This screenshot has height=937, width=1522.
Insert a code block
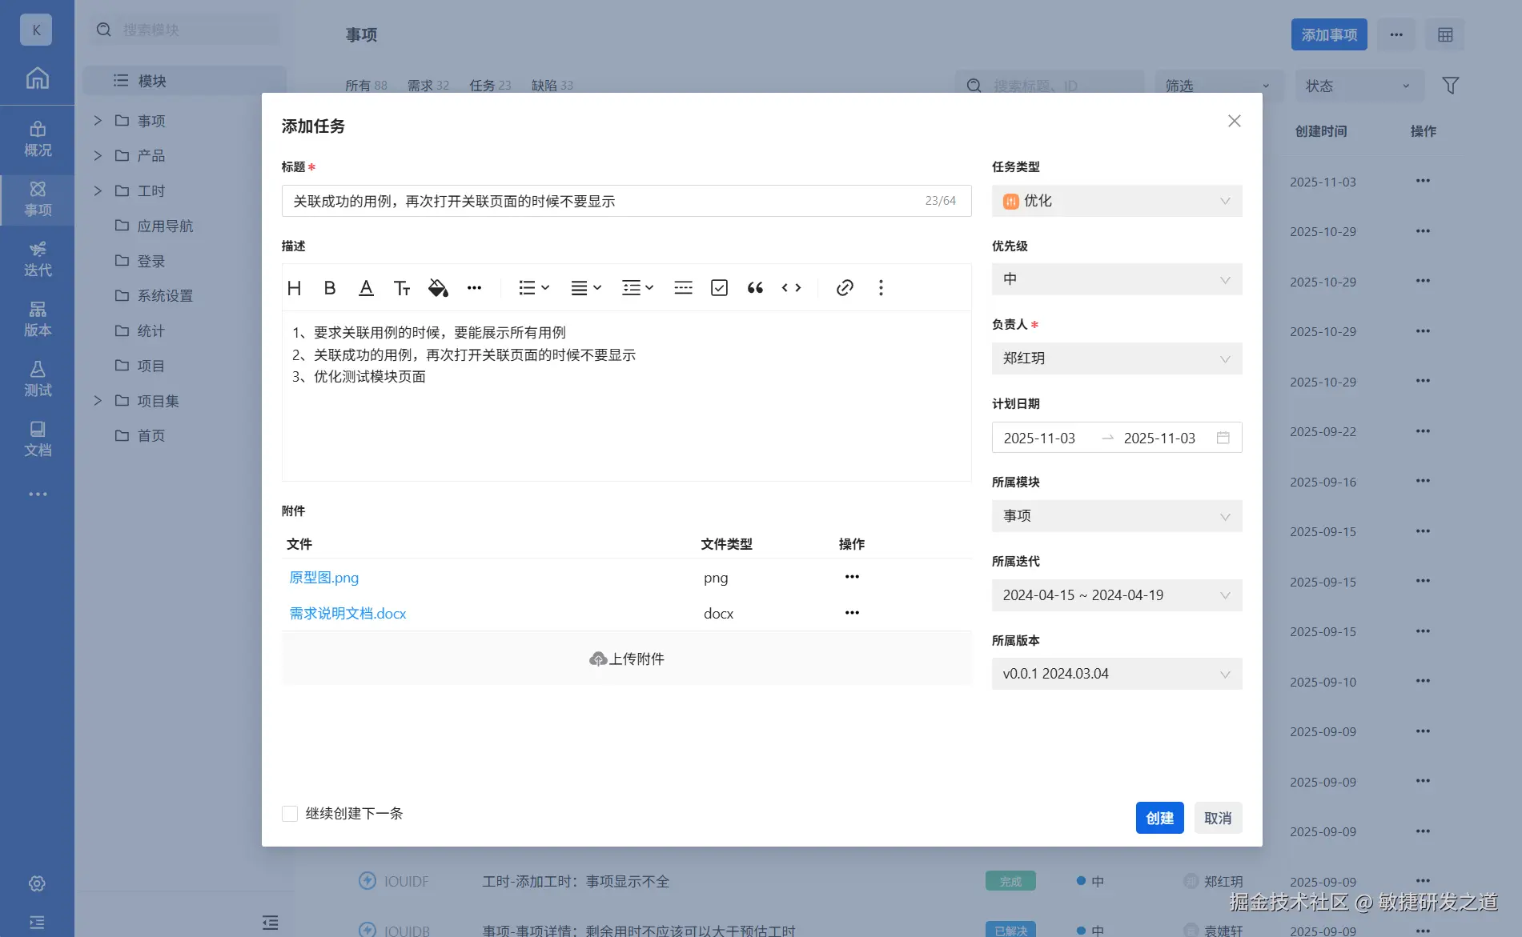pyautogui.click(x=791, y=288)
